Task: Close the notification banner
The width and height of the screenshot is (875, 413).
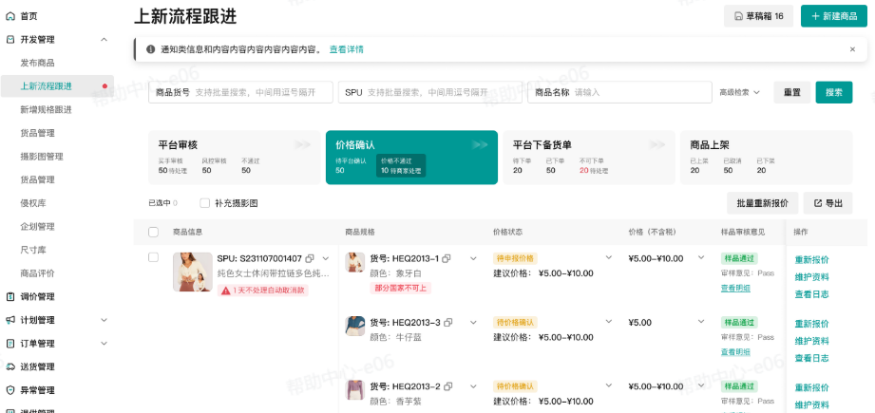Action: coord(852,49)
